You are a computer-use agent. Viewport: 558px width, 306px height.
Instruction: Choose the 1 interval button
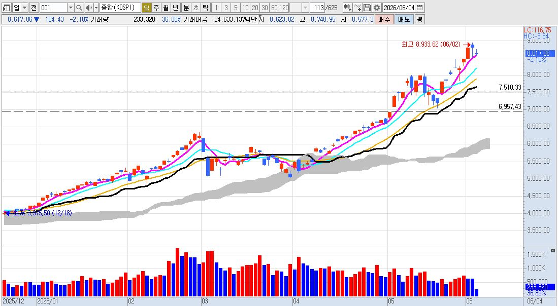click(x=216, y=8)
